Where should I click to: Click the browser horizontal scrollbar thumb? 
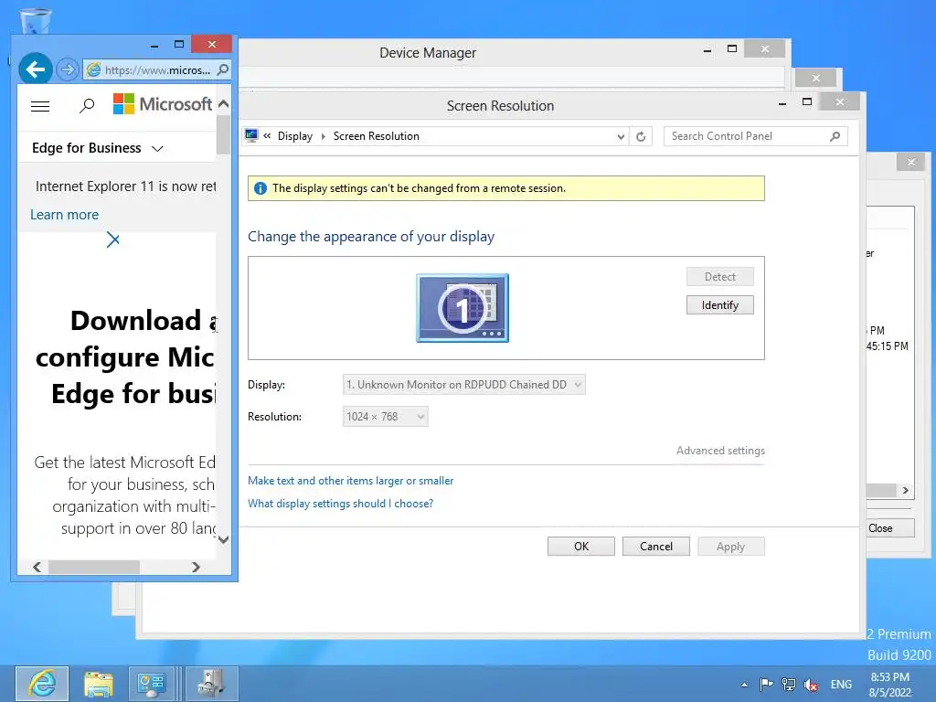click(94, 567)
